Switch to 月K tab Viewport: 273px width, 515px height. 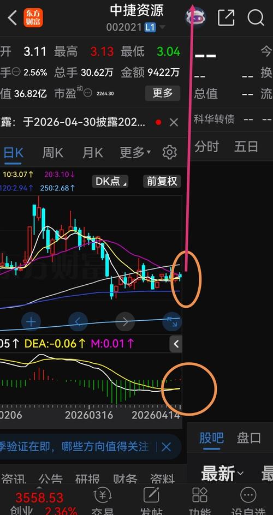pos(93,153)
